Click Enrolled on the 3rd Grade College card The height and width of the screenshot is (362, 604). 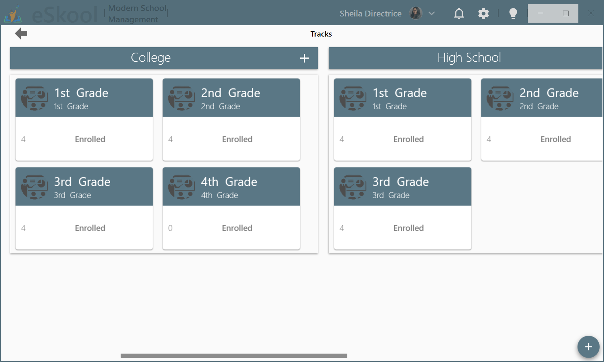(x=90, y=228)
